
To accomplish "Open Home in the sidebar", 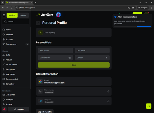I will (8, 30).
